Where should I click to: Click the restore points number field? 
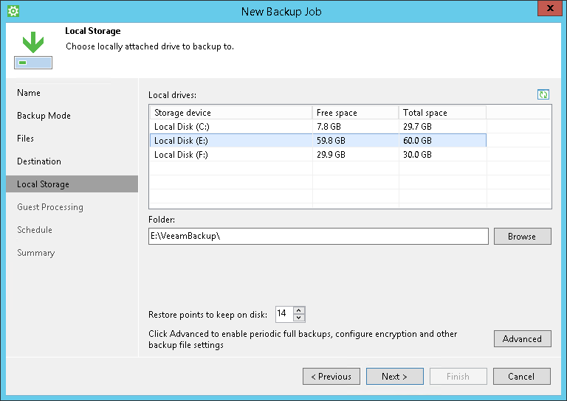click(284, 314)
